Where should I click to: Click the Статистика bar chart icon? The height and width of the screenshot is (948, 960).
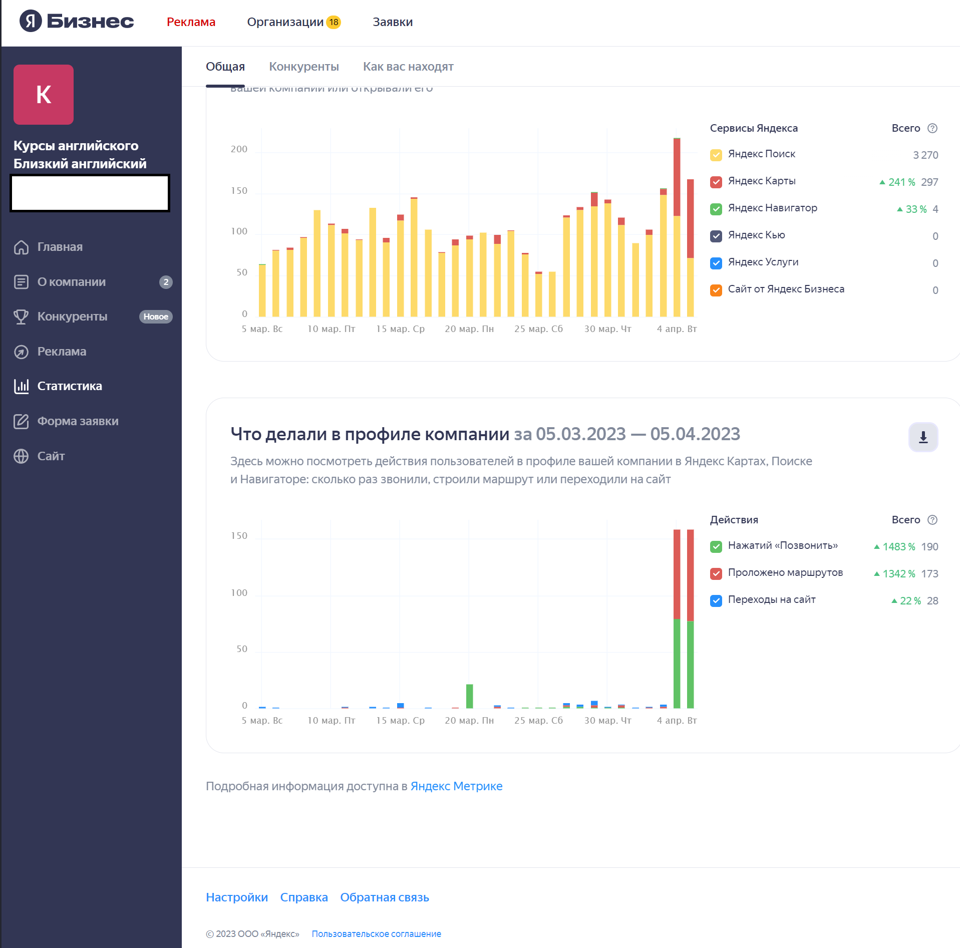coord(21,386)
